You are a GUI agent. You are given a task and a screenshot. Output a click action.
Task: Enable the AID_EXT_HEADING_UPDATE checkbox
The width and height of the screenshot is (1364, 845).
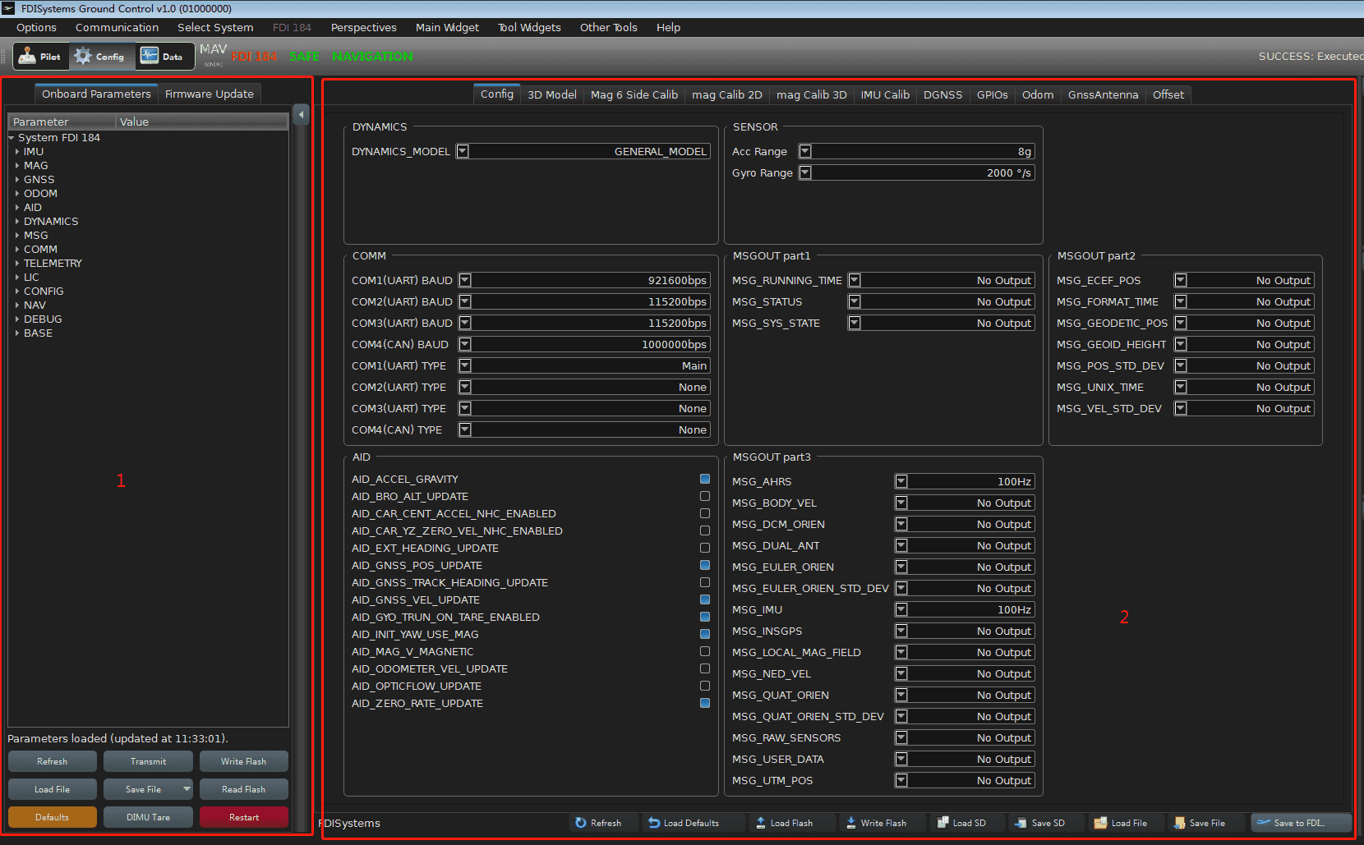coord(705,548)
